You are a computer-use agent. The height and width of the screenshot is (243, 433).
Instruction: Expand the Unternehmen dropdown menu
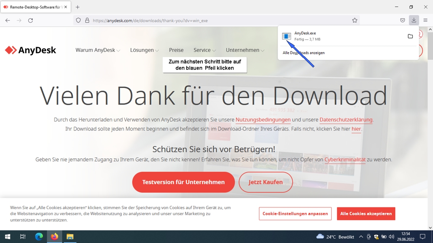245,50
